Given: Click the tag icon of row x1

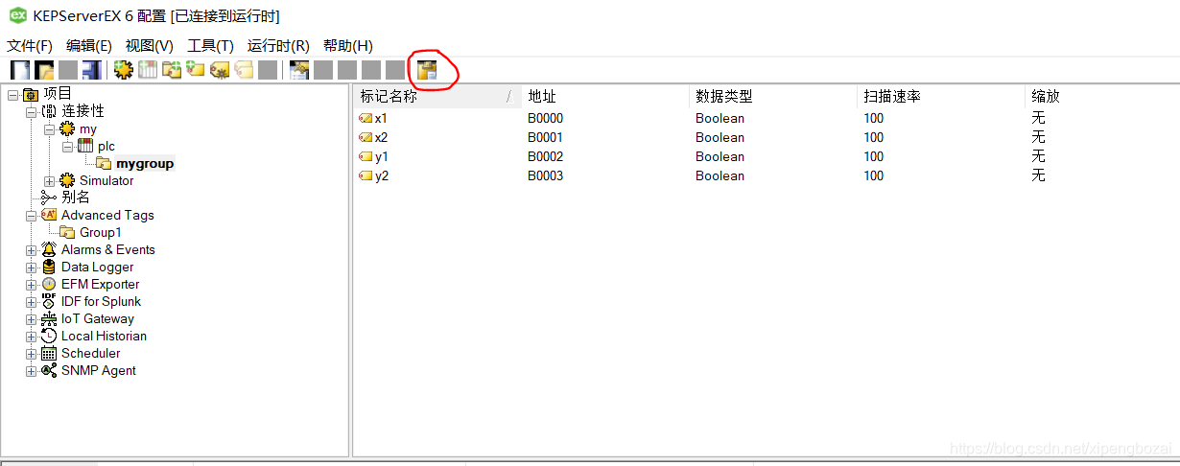Looking at the screenshot, I should (366, 118).
